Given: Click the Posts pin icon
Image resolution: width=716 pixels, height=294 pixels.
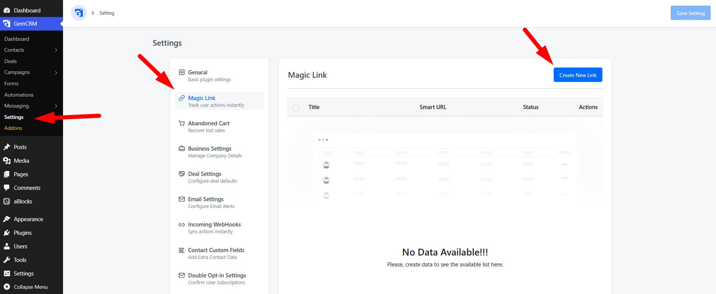Looking at the screenshot, I should point(7,147).
